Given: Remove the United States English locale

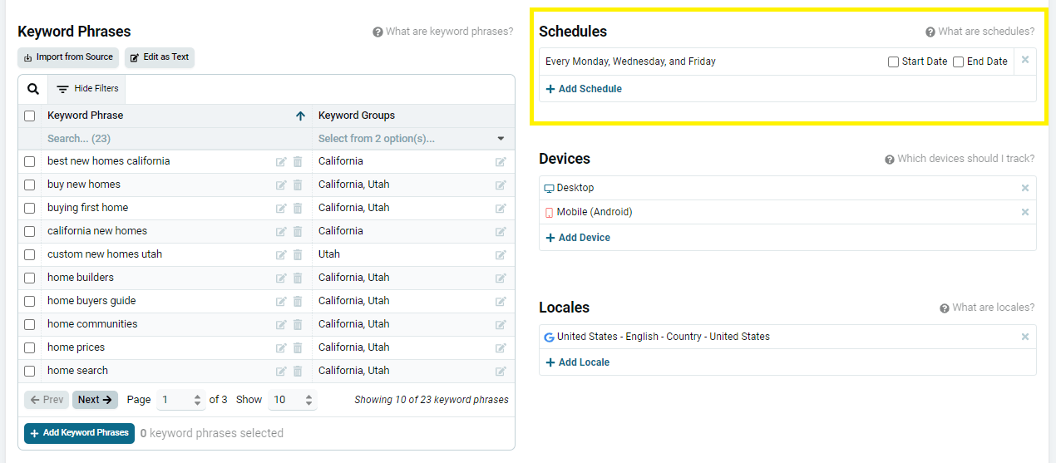Looking at the screenshot, I should pos(1025,337).
